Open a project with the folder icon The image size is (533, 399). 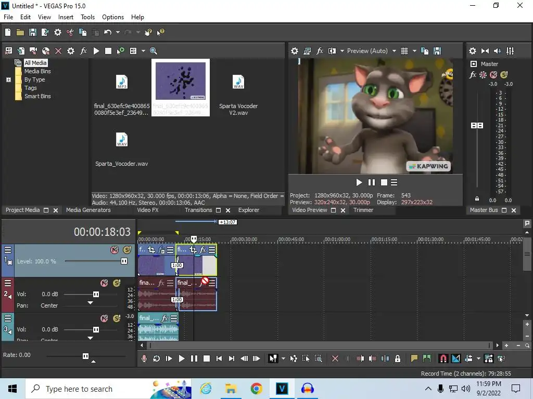click(20, 32)
